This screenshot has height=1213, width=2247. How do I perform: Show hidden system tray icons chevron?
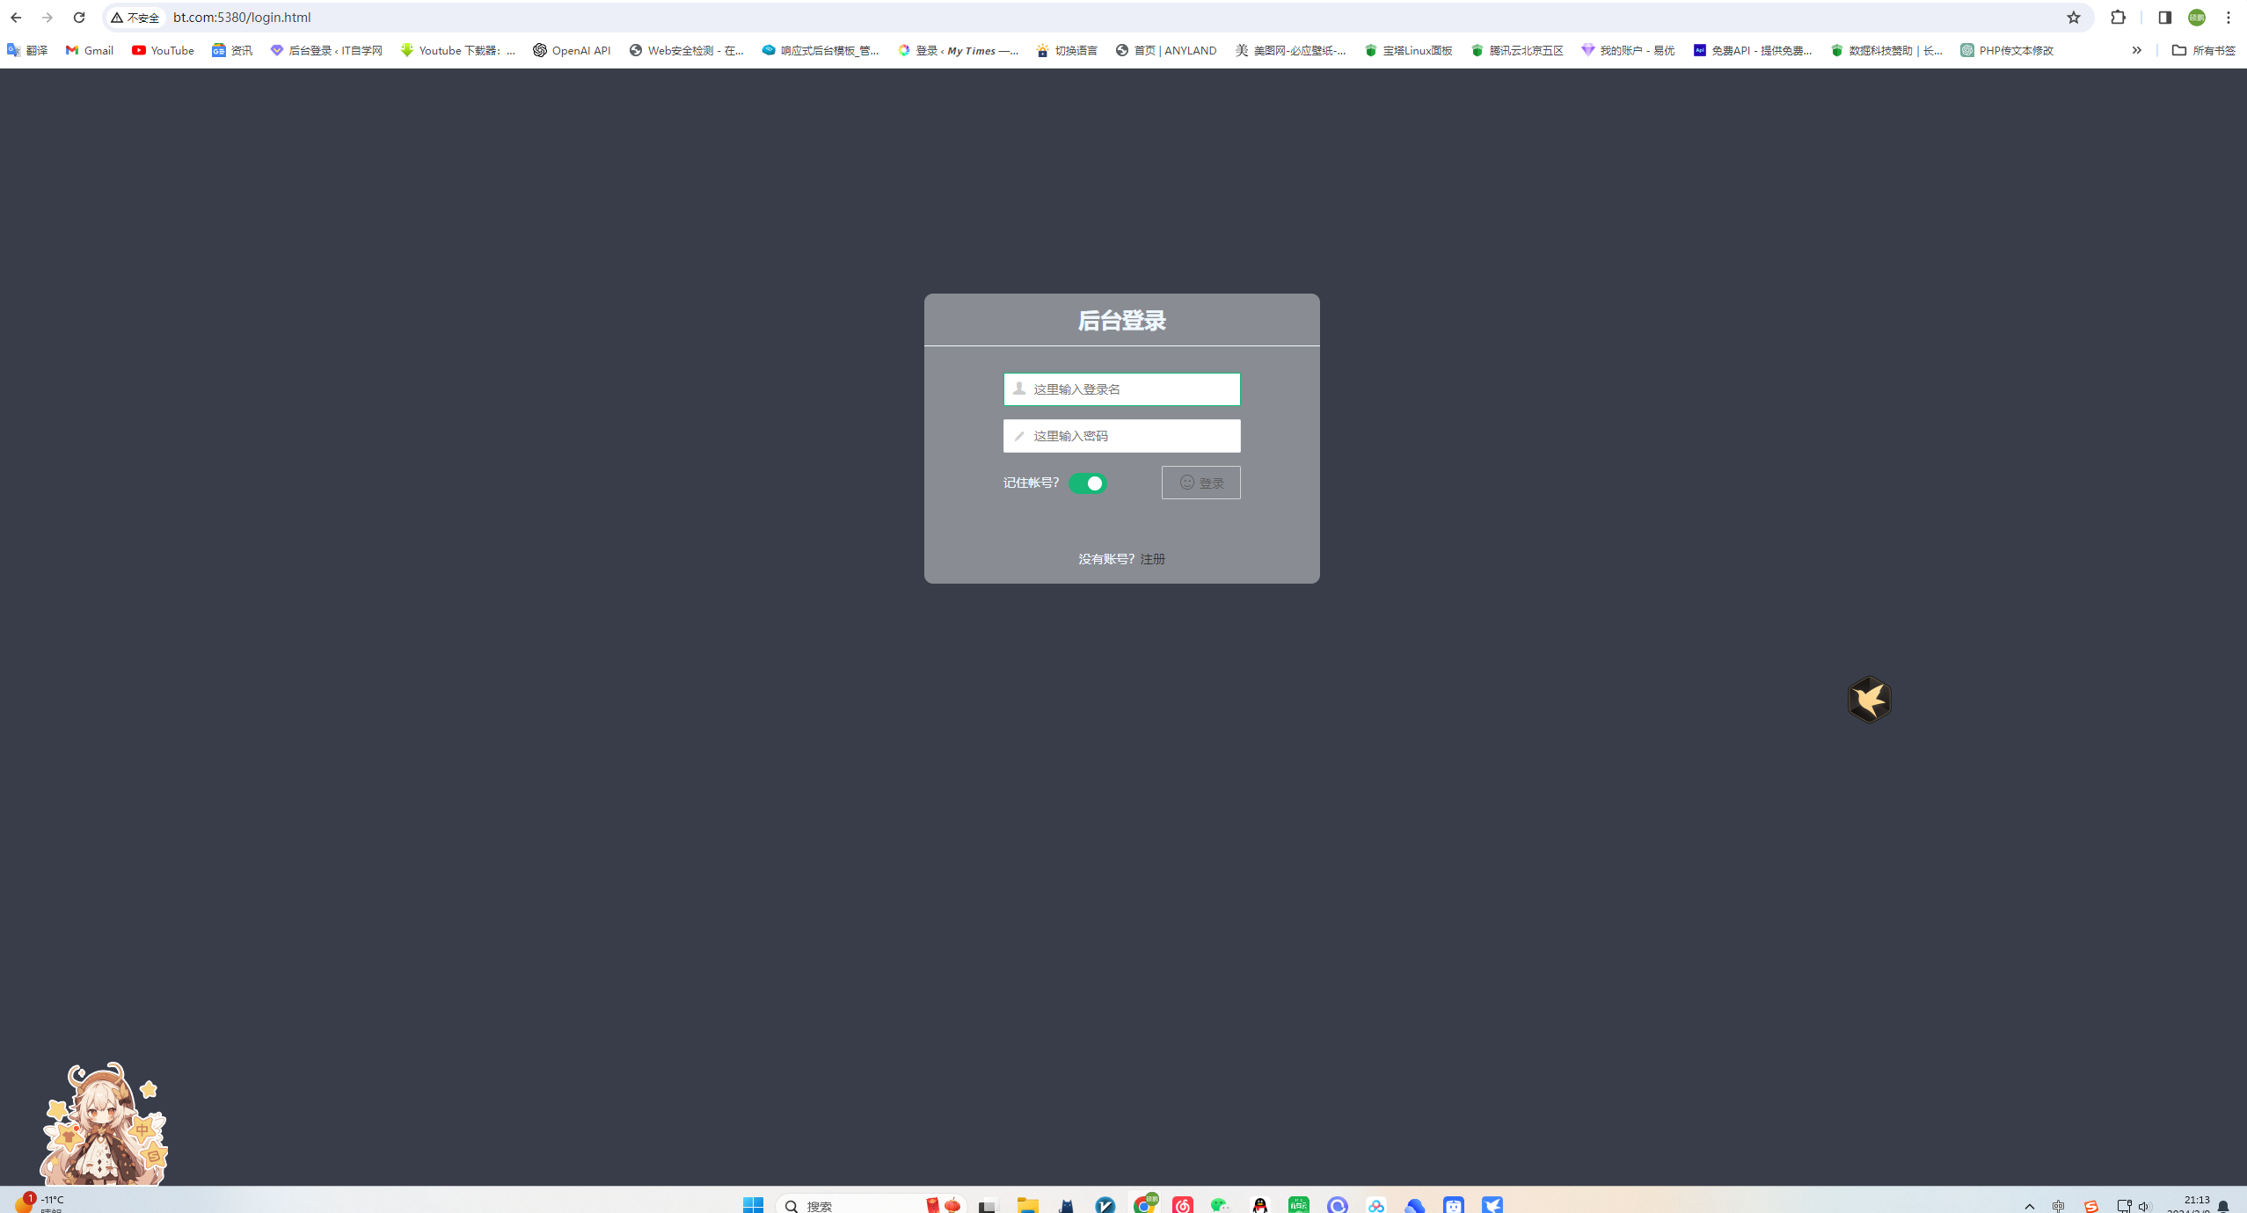coord(2029,1206)
